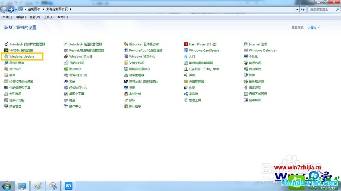
Task: Click the 操作中心 flag icon
Action: point(66,106)
